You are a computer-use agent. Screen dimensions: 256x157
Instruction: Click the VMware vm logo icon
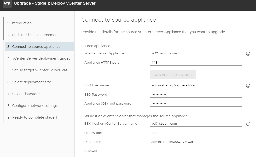point(7,3)
